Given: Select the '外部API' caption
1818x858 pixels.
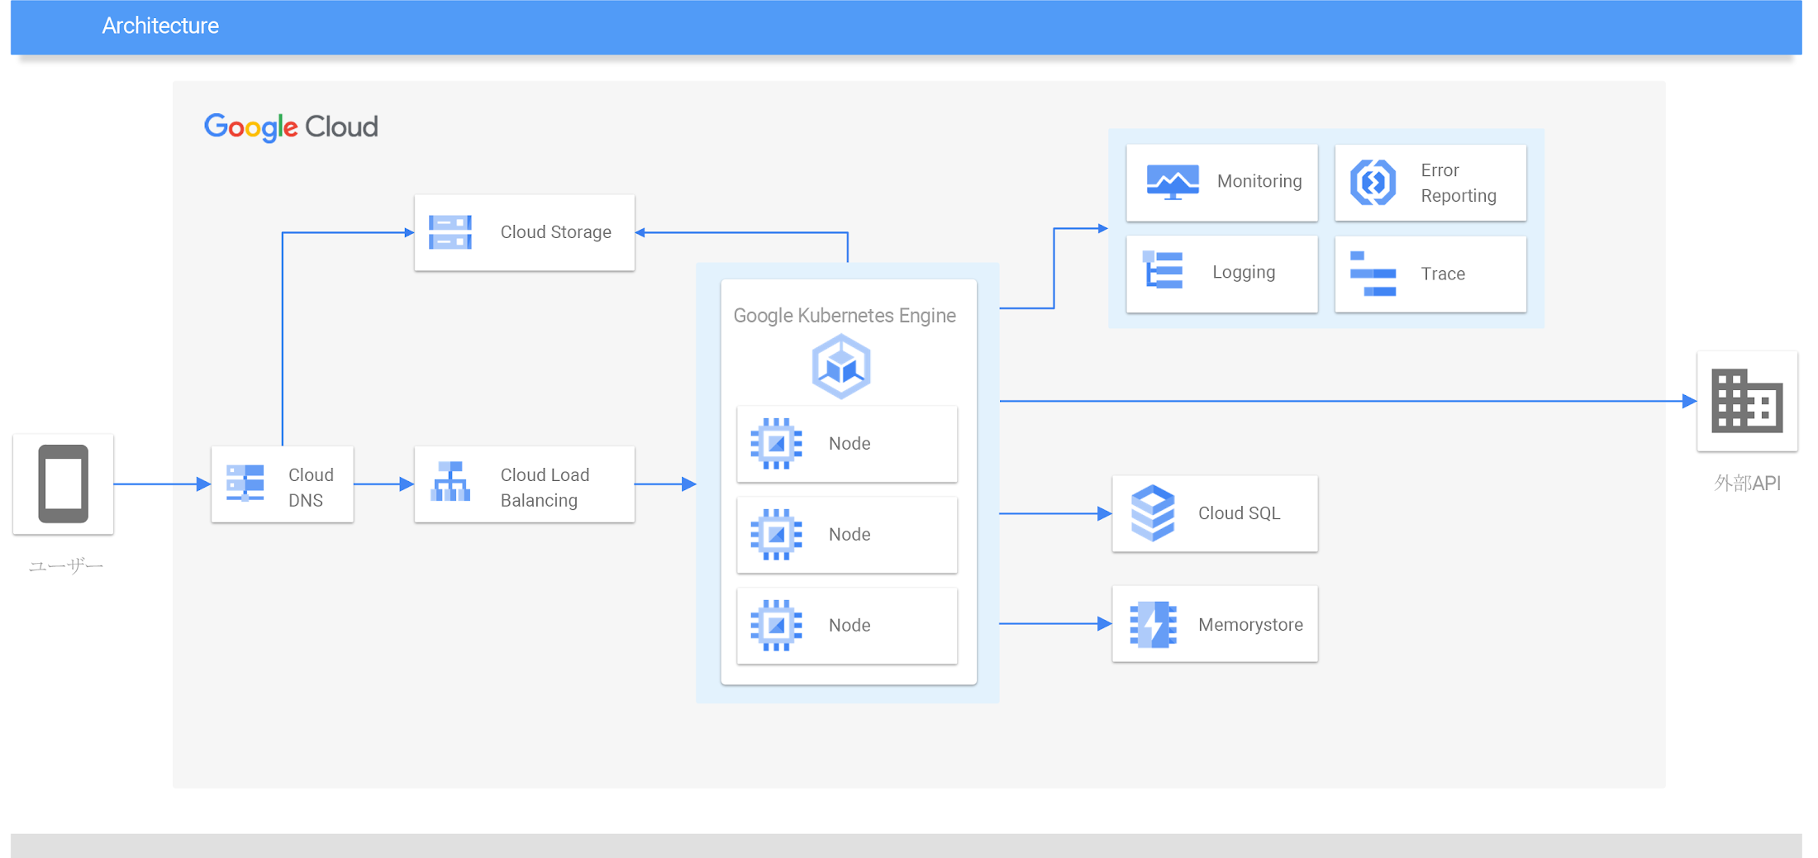Looking at the screenshot, I should click(x=1747, y=483).
